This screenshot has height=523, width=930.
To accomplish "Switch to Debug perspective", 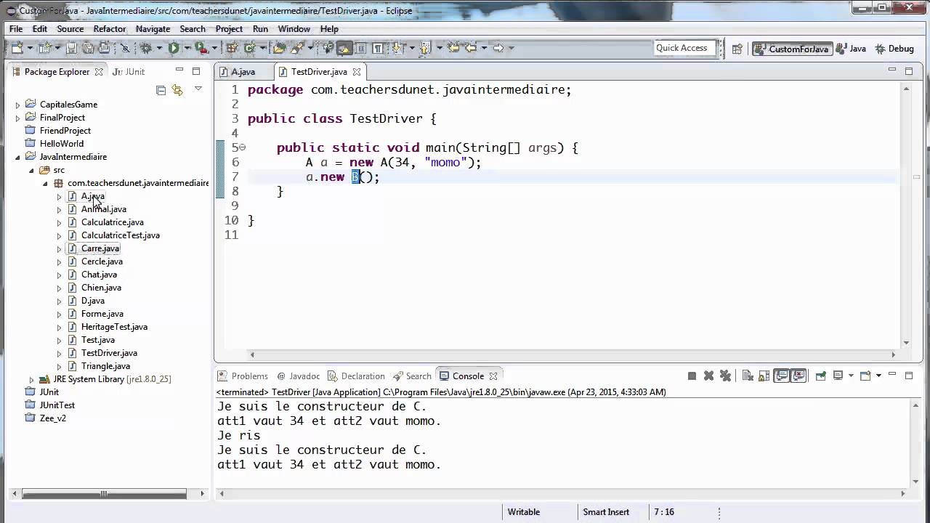I will [894, 49].
